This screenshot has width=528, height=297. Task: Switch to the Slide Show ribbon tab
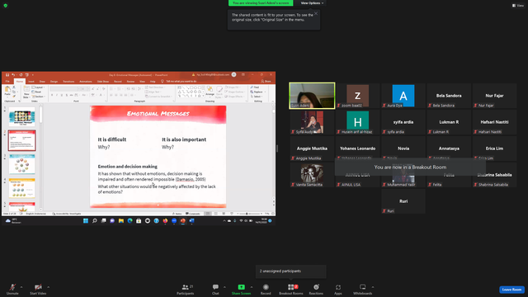click(103, 82)
